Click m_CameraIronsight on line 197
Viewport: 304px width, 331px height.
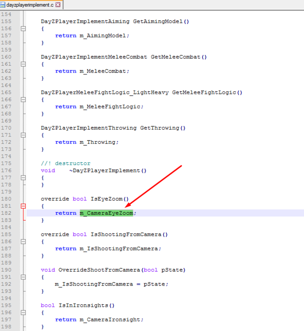click(x=110, y=320)
